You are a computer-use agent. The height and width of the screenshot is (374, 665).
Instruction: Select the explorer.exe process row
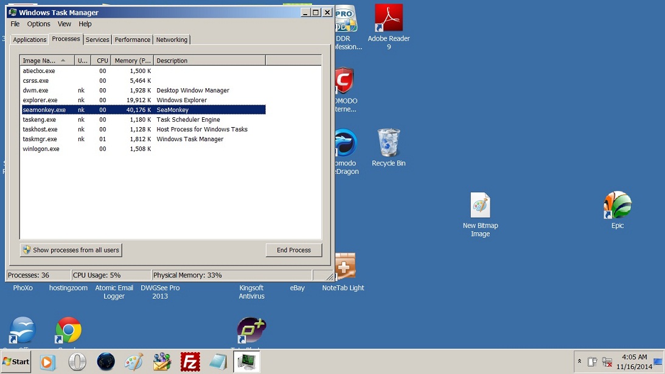pyautogui.click(x=40, y=100)
